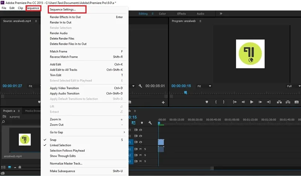Go to Out point in Program monitor

coord(269,102)
